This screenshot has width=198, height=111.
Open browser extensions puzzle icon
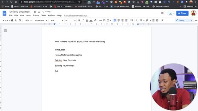187,2
